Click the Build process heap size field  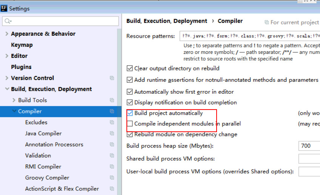point(309,146)
